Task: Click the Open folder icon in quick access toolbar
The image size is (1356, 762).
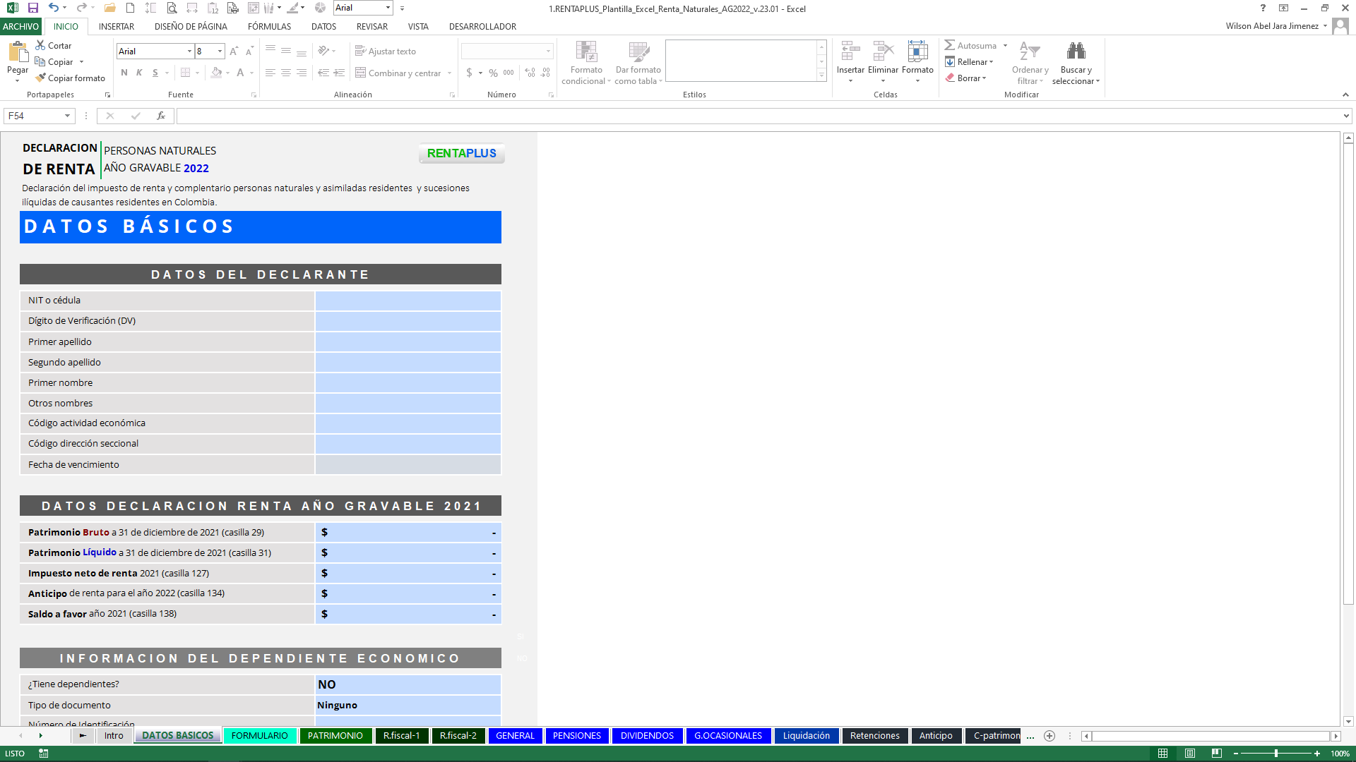Action: pyautogui.click(x=109, y=8)
